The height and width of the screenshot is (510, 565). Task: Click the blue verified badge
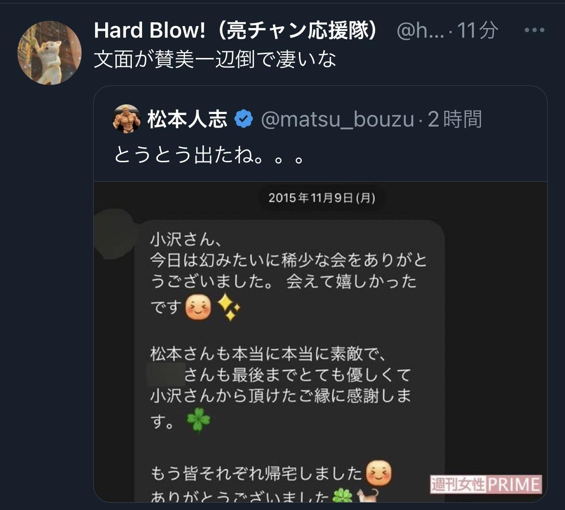(x=243, y=119)
